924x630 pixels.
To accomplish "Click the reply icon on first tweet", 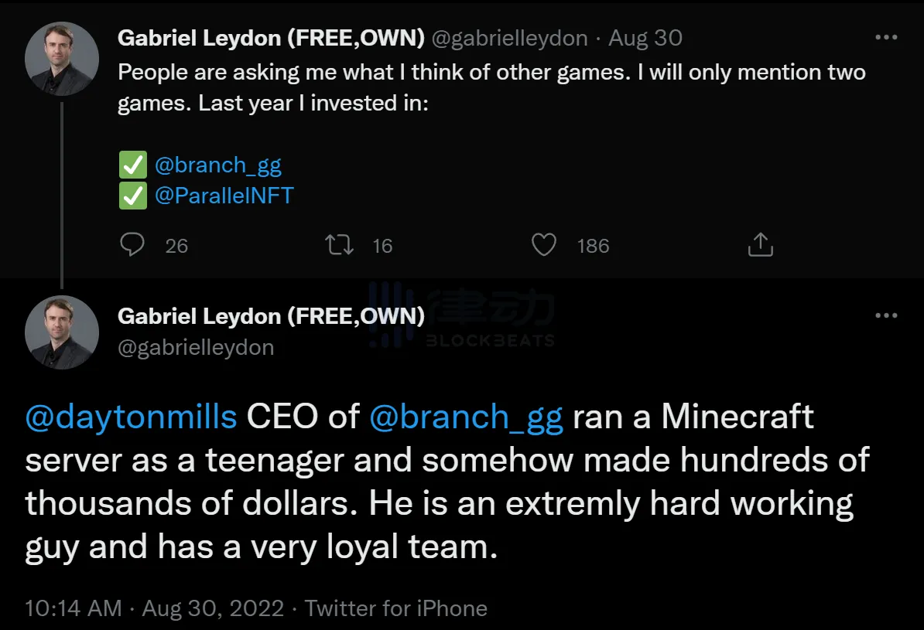I will coord(133,245).
